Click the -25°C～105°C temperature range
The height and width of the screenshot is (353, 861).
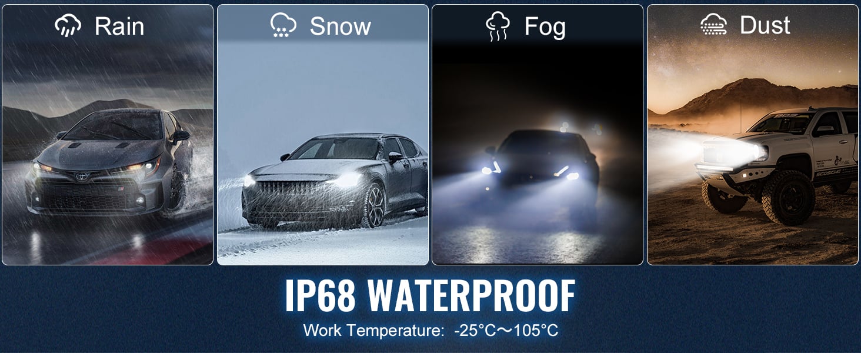point(506,330)
